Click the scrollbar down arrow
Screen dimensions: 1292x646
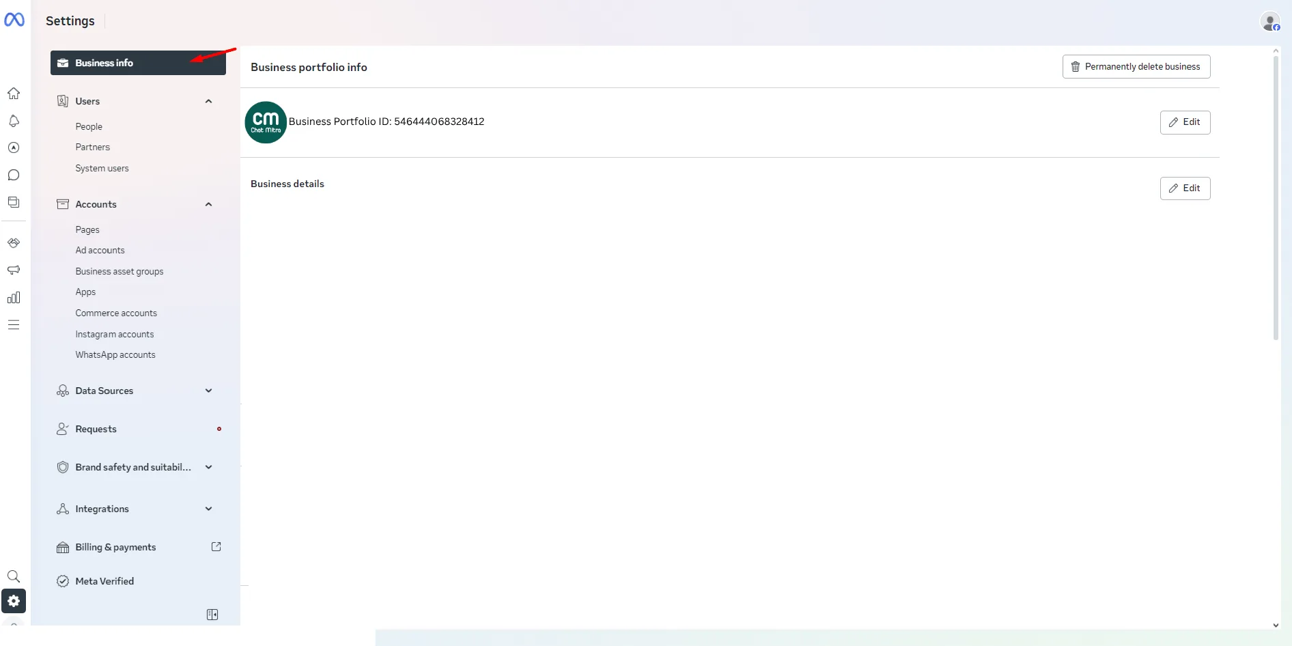tap(1276, 625)
